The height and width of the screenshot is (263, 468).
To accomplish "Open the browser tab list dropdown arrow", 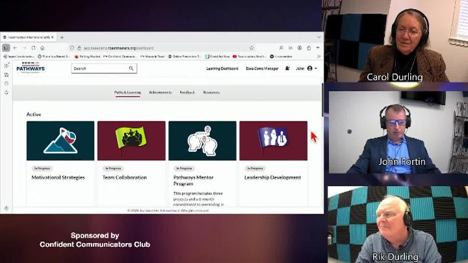I will pos(318,37).
